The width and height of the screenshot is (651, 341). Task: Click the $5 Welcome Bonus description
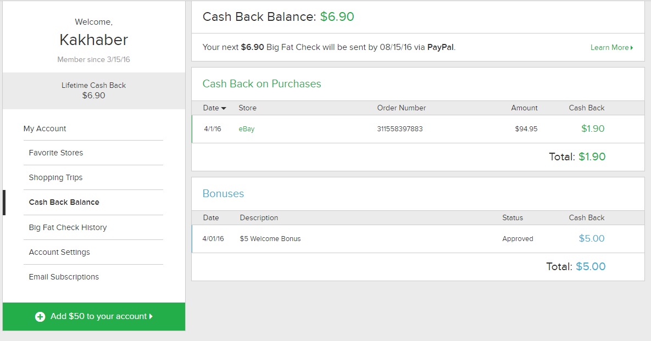270,239
